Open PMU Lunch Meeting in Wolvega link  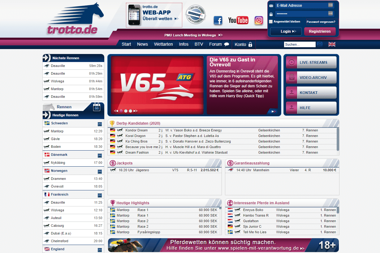tap(193, 35)
